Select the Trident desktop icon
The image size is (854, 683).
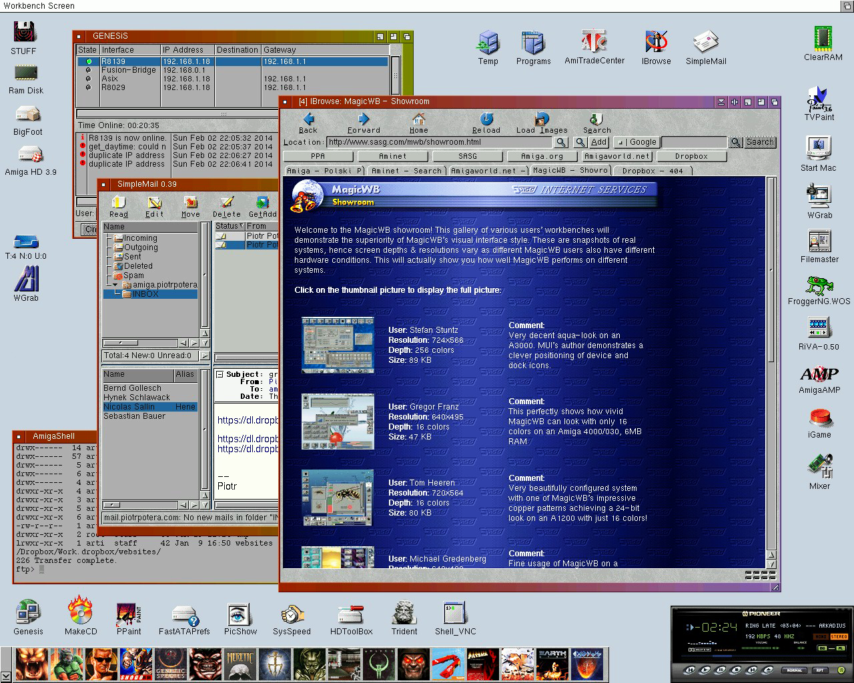tap(404, 618)
